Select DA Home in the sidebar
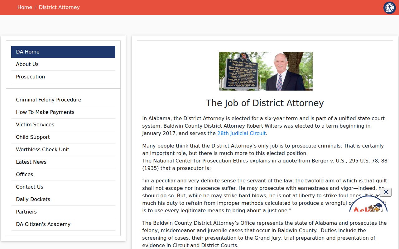Image resolution: width=399 pixels, height=249 pixels. [x=63, y=52]
